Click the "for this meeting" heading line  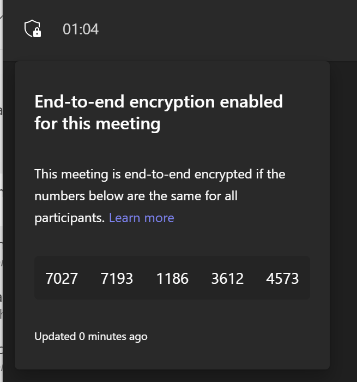[x=97, y=124]
